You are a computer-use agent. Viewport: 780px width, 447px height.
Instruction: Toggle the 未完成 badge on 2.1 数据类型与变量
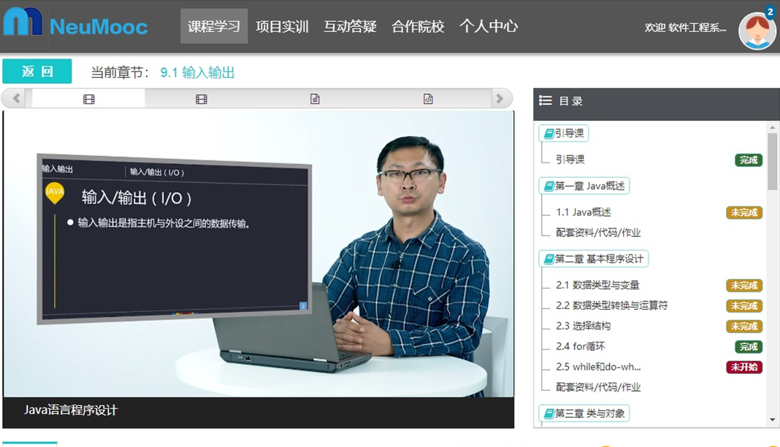coord(744,285)
